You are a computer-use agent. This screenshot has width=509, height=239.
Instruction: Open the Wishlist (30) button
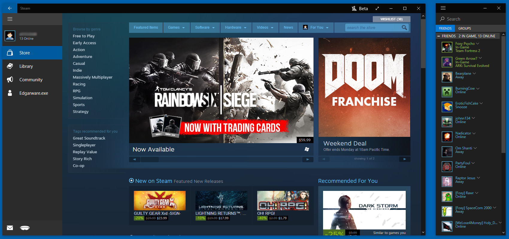click(x=391, y=19)
